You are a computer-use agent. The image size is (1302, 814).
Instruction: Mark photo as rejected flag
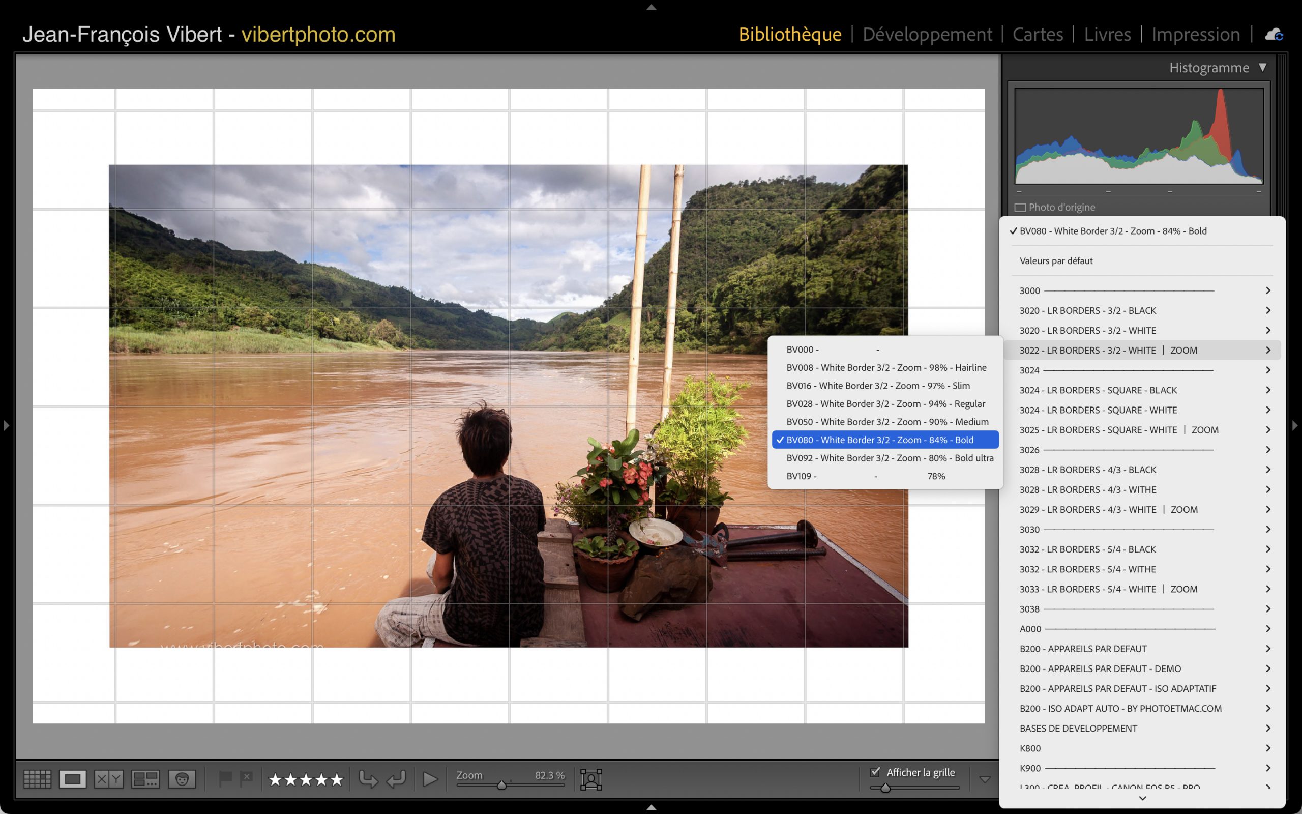246,778
